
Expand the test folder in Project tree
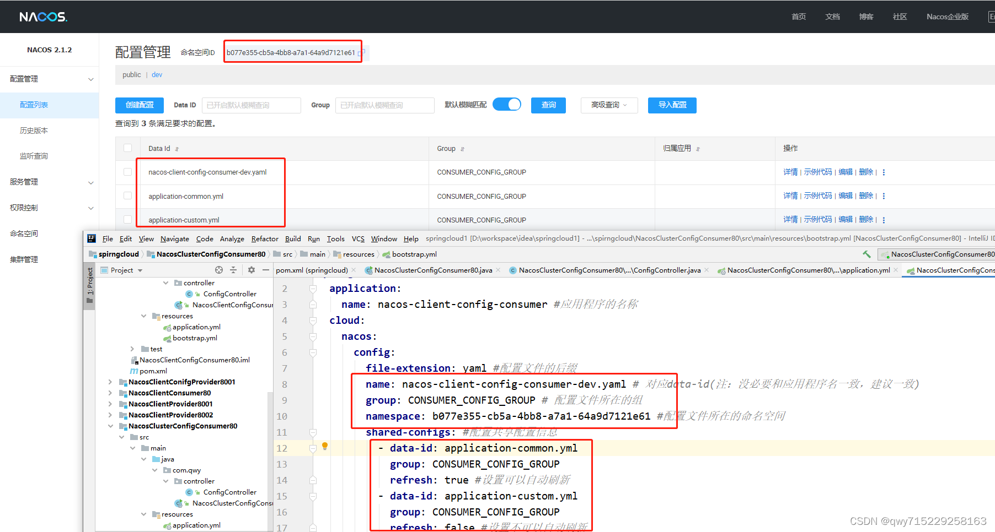[x=132, y=349]
